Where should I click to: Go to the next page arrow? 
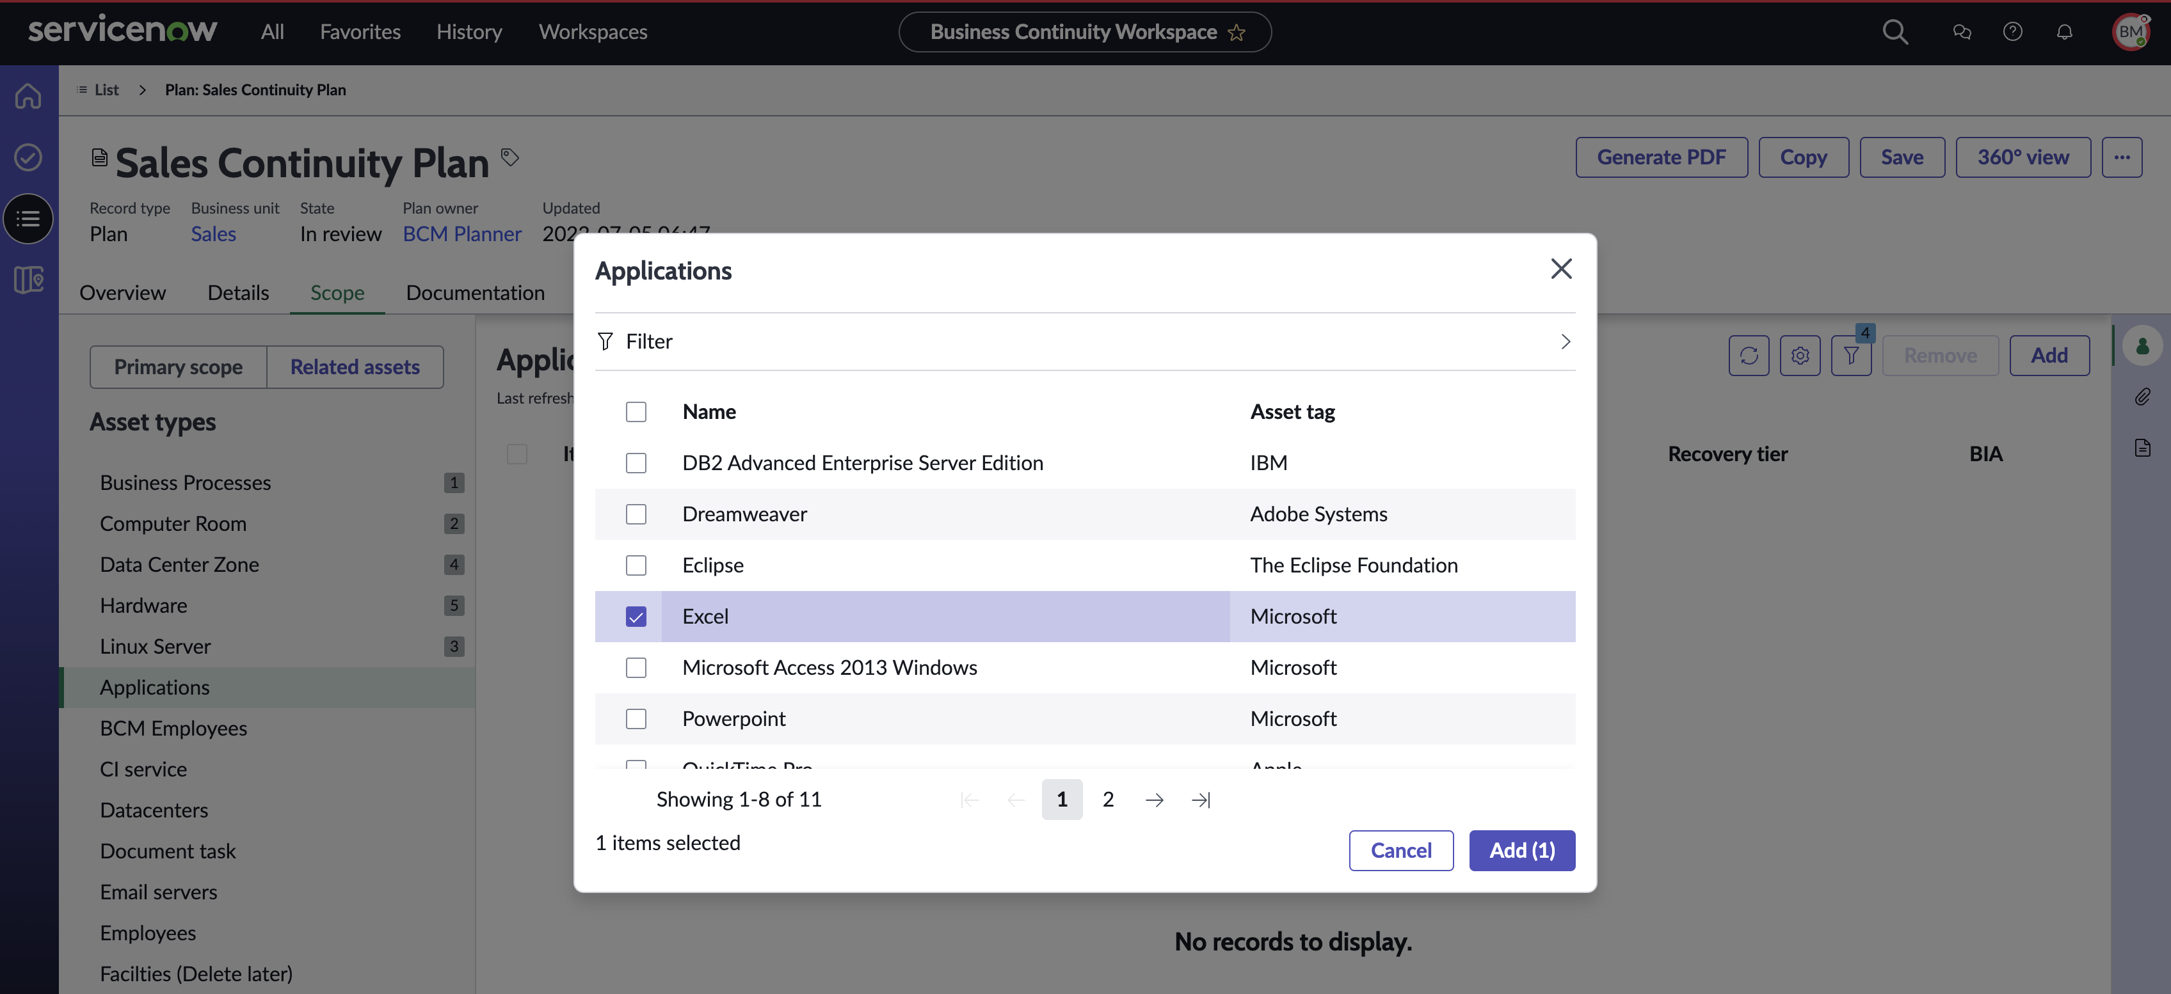point(1155,800)
